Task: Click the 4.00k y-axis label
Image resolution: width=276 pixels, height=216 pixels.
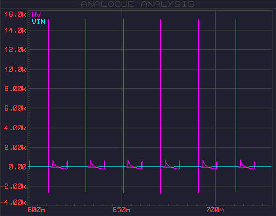Action: 16,128
